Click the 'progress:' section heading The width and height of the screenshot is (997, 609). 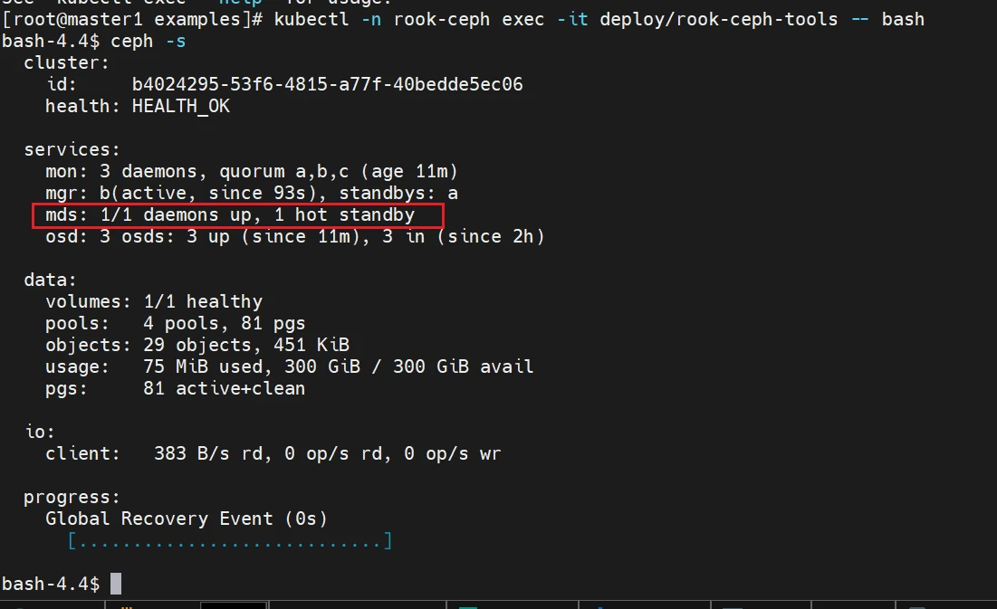(72, 497)
